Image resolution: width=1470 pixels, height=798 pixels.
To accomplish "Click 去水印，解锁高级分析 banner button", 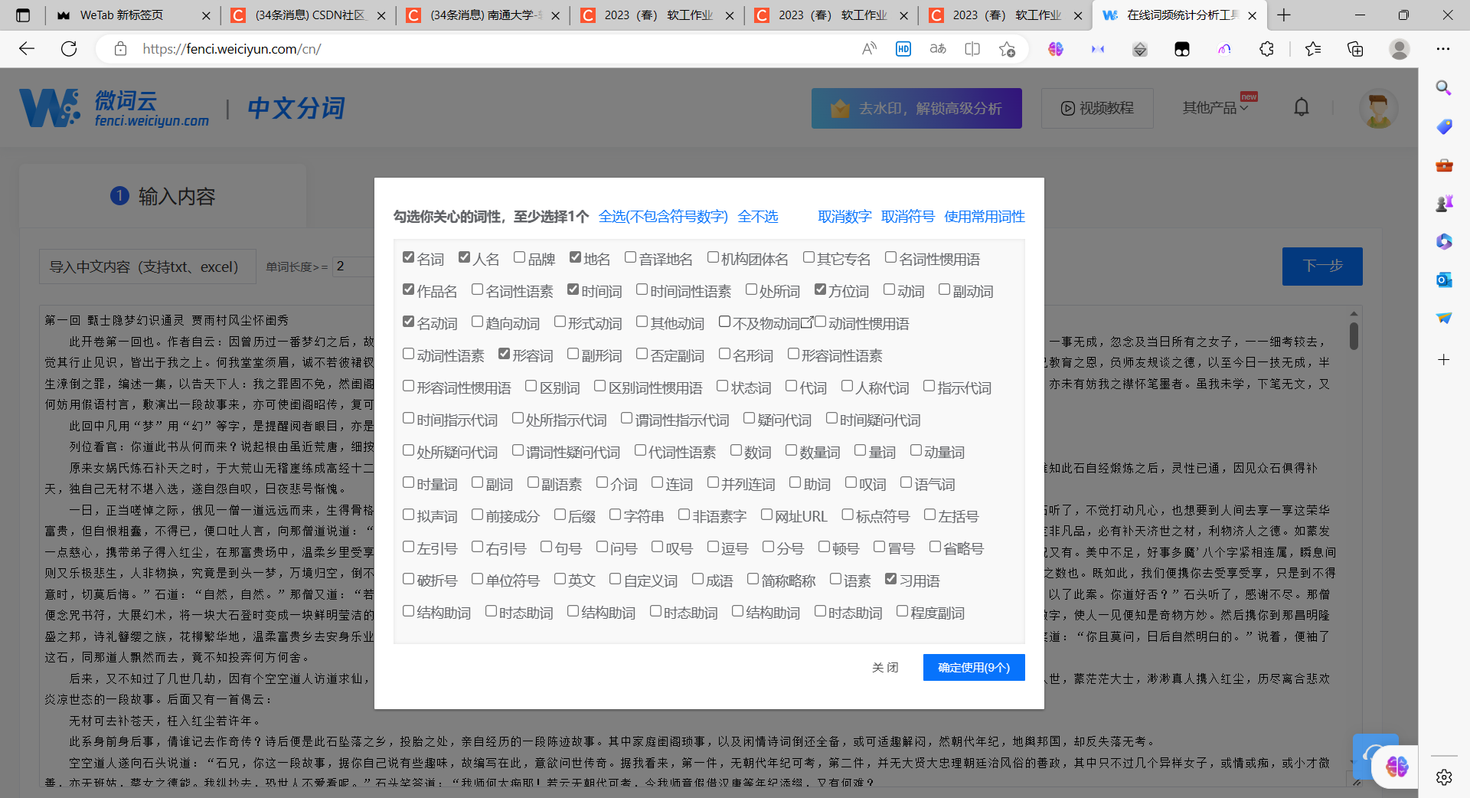I will coord(916,108).
